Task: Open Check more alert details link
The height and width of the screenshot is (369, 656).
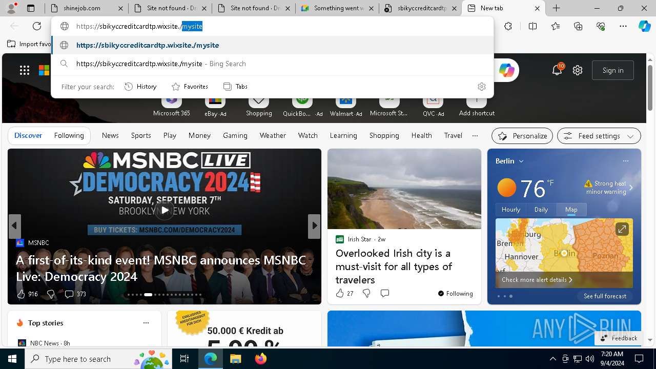Action: 537,280
